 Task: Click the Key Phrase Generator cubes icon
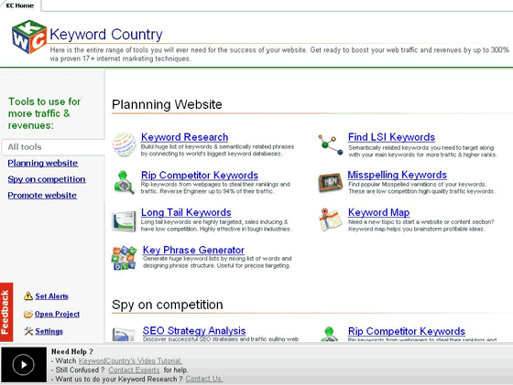tap(124, 258)
